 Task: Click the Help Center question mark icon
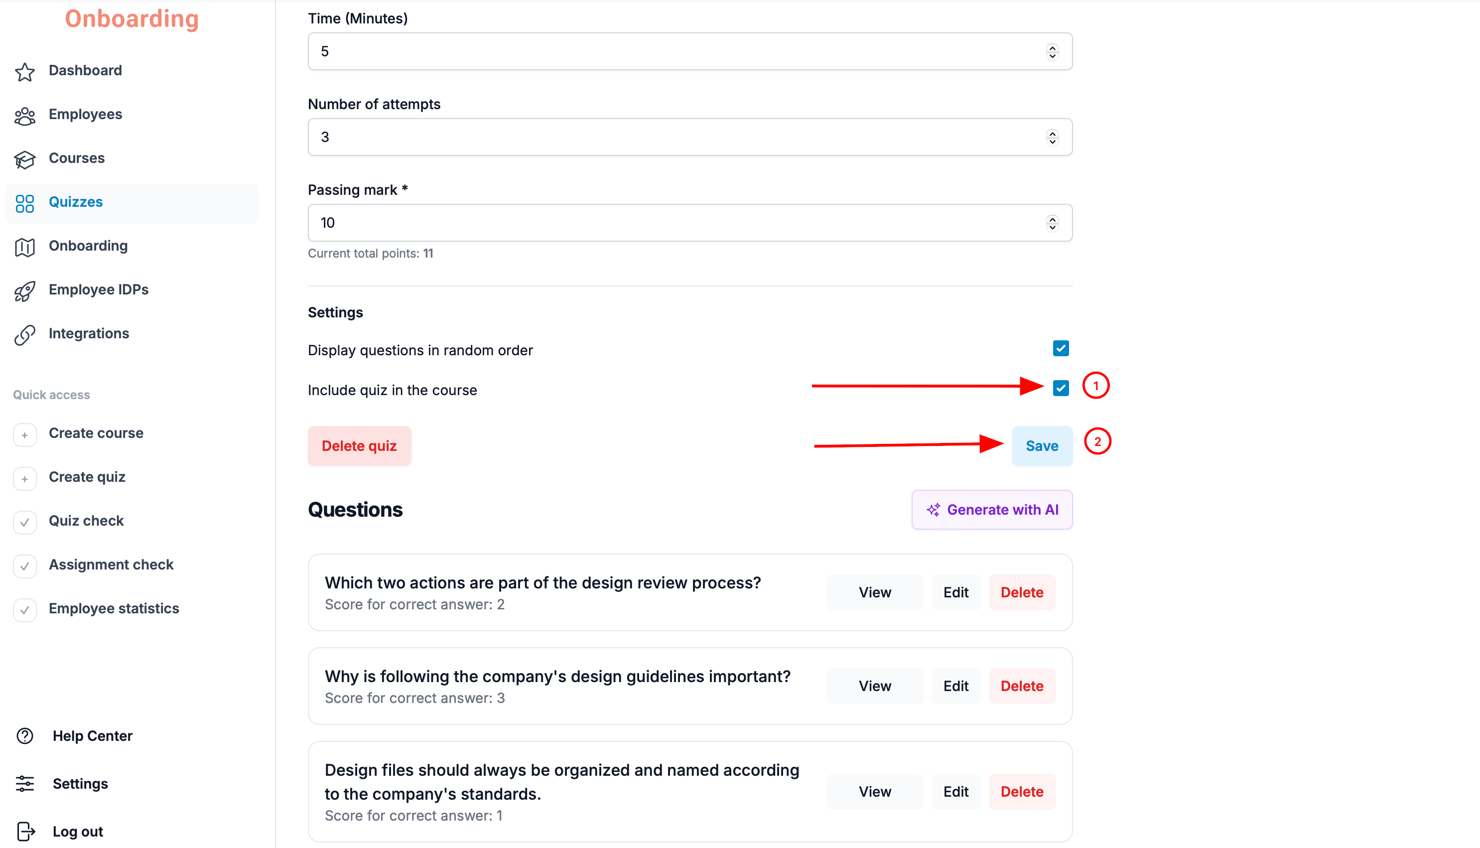[25, 735]
